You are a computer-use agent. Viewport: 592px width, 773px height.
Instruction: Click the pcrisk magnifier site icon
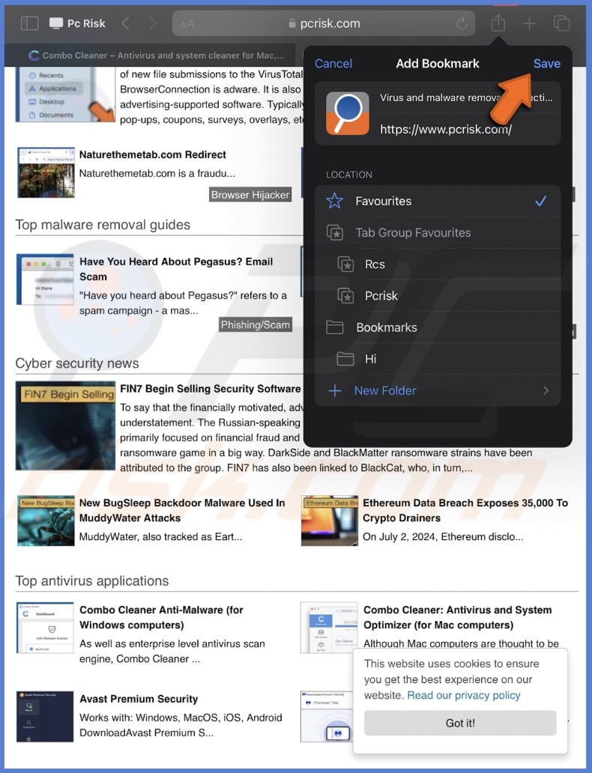pos(347,113)
